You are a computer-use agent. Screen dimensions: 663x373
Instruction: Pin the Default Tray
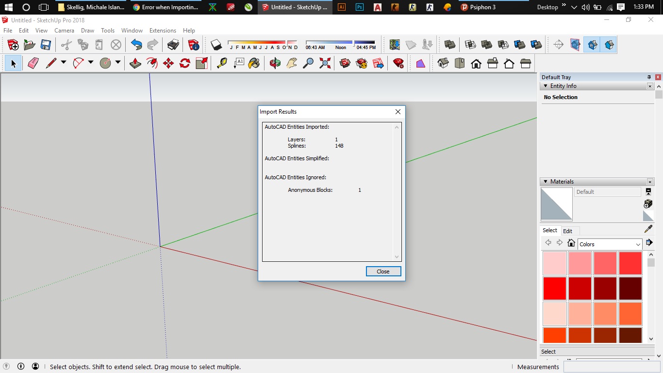click(x=649, y=77)
